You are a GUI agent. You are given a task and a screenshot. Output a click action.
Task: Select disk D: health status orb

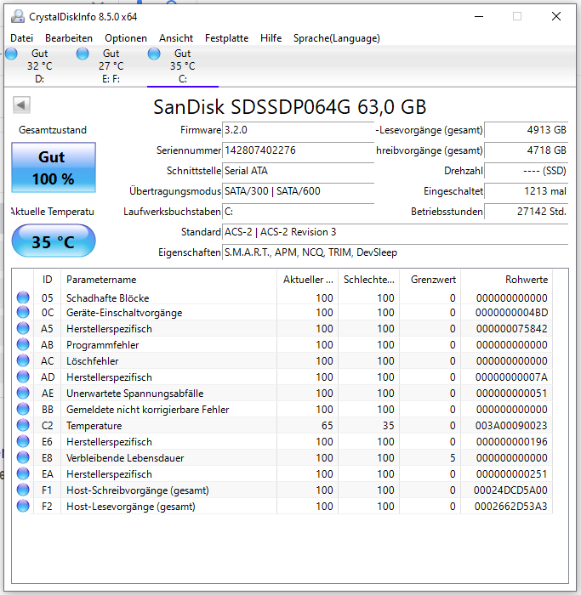(x=11, y=54)
